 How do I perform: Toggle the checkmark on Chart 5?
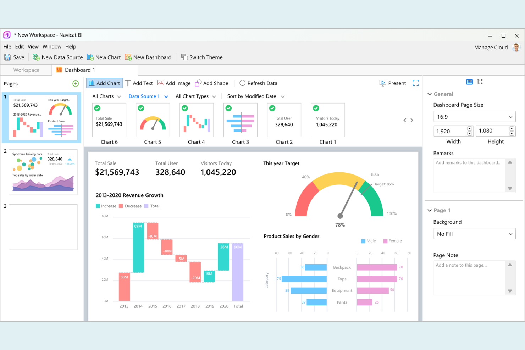pos(141,108)
